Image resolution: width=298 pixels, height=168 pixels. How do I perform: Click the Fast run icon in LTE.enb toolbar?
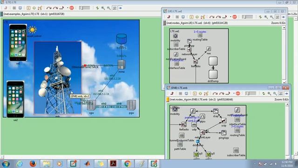coord(222,93)
